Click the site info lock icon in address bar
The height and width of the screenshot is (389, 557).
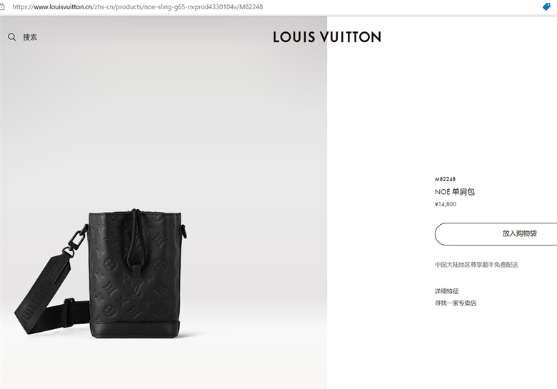point(2,6)
